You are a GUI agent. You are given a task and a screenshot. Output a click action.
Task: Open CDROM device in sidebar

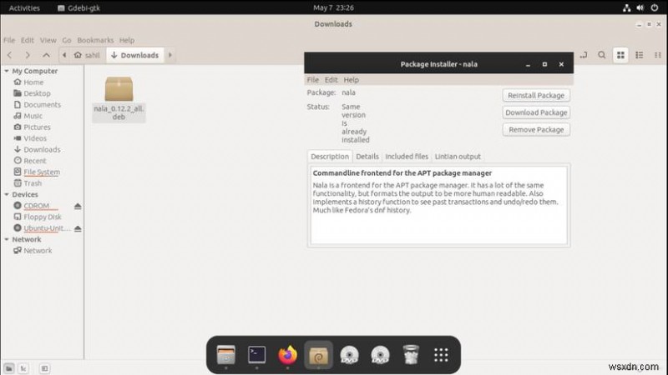[x=36, y=206]
